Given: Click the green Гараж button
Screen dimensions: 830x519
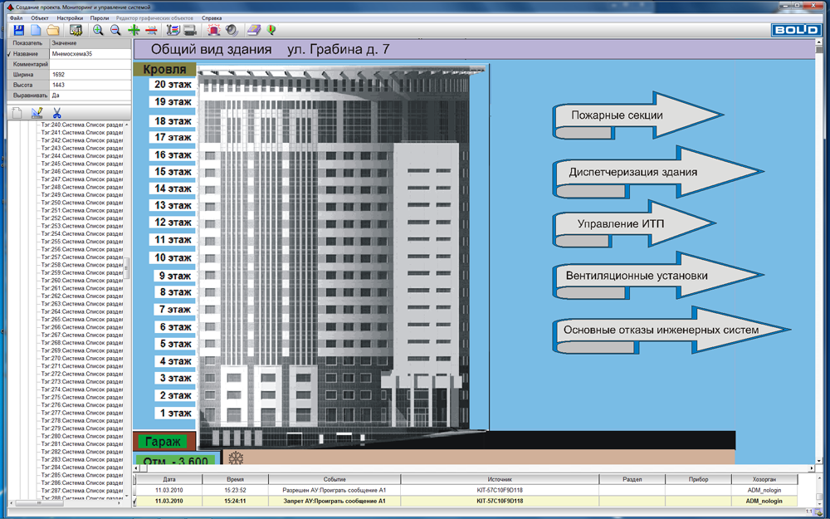Looking at the screenshot, I should (x=164, y=442).
